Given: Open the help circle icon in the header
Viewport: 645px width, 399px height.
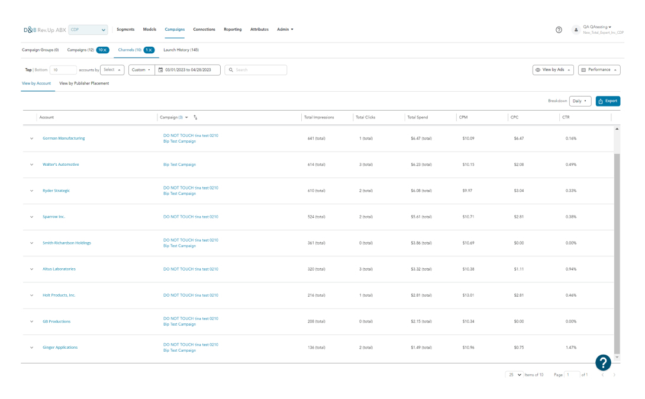Looking at the screenshot, I should (559, 30).
